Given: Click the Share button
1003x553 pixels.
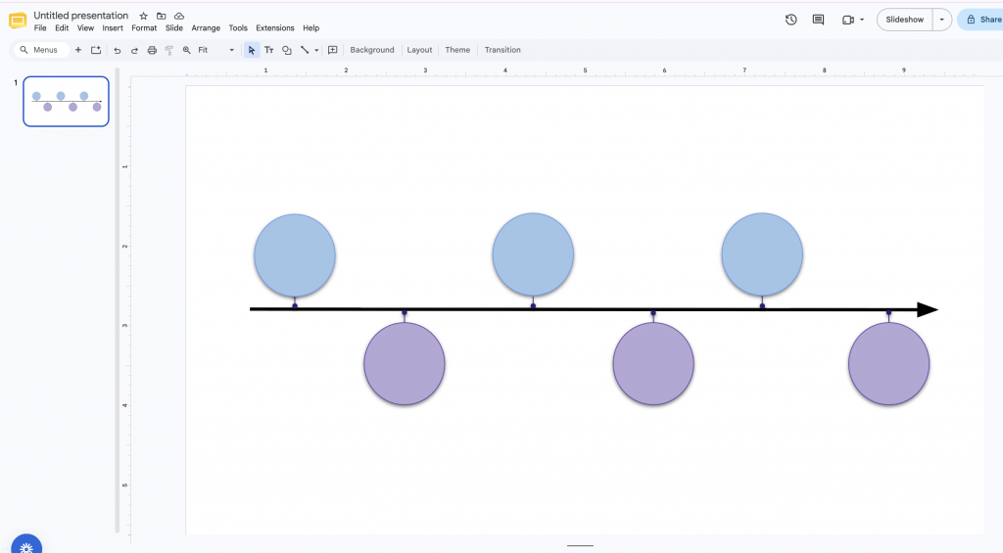Looking at the screenshot, I should click(x=983, y=20).
